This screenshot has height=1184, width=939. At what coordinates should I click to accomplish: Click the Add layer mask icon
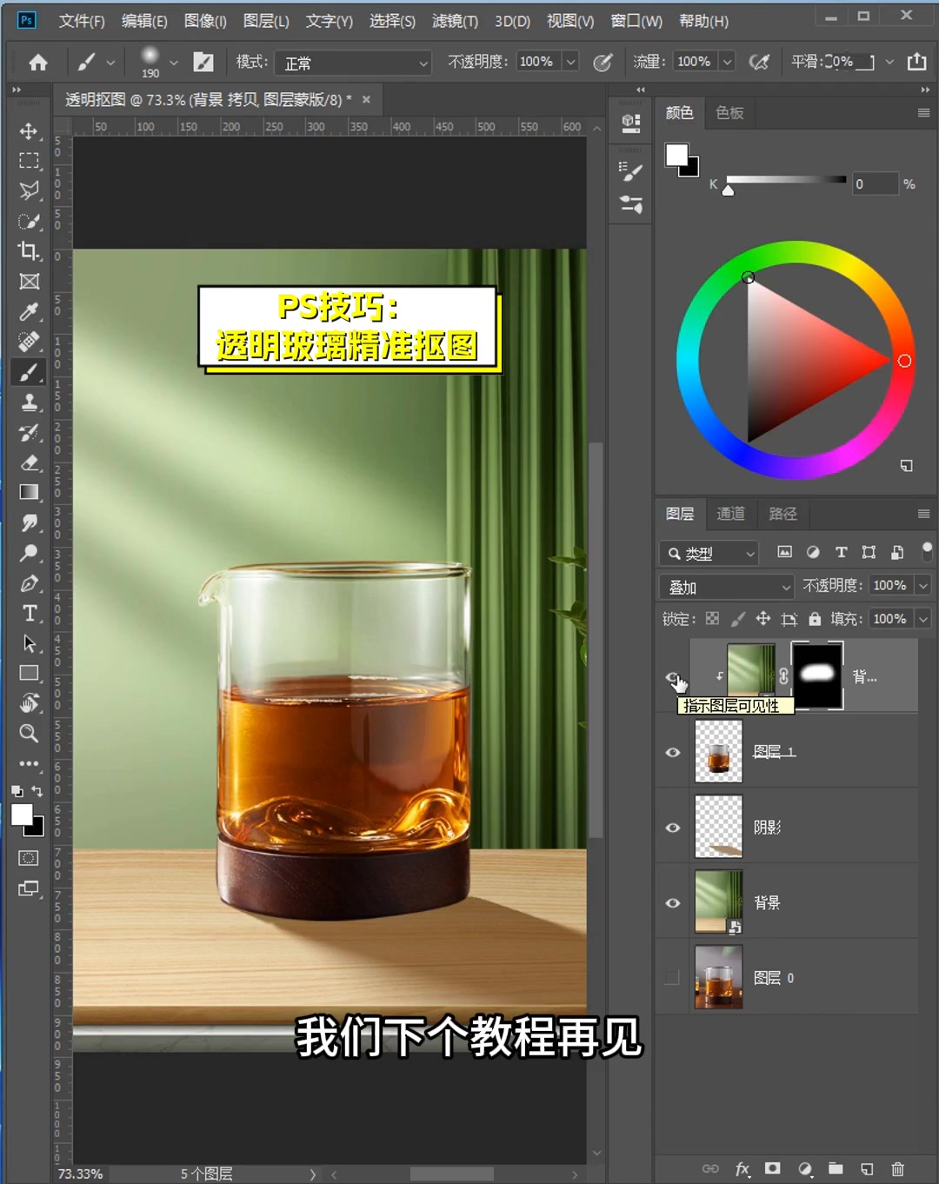(772, 1169)
